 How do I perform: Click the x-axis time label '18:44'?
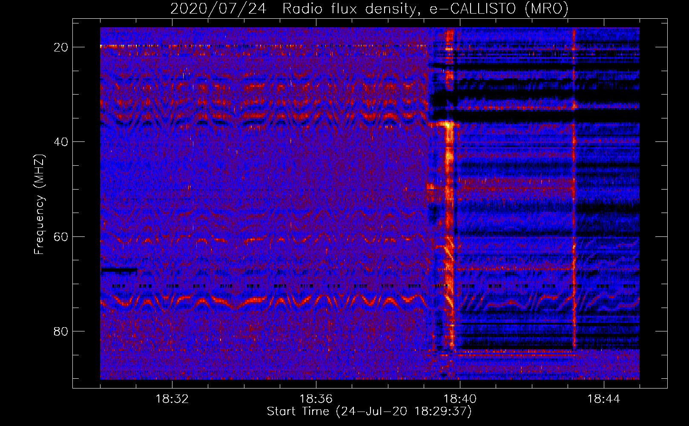point(604,399)
